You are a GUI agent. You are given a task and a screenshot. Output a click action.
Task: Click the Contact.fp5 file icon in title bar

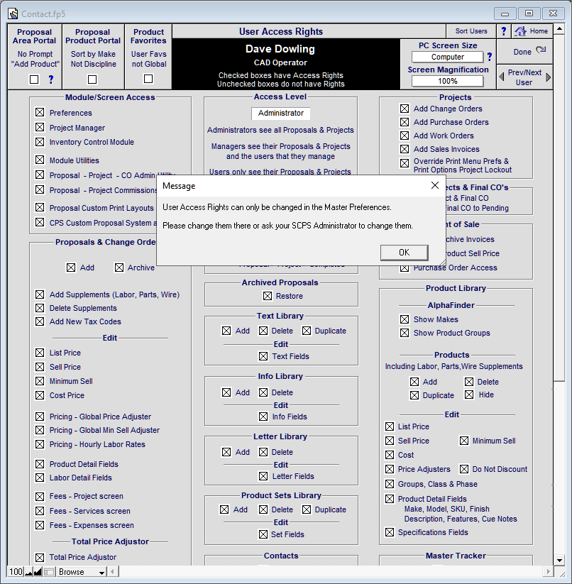click(13, 13)
